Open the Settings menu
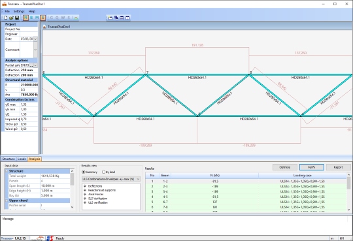Image resolution: width=353 pixels, height=241 pixels. pyautogui.click(x=19, y=11)
